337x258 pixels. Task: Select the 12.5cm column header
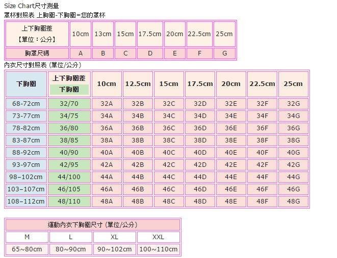(x=138, y=84)
